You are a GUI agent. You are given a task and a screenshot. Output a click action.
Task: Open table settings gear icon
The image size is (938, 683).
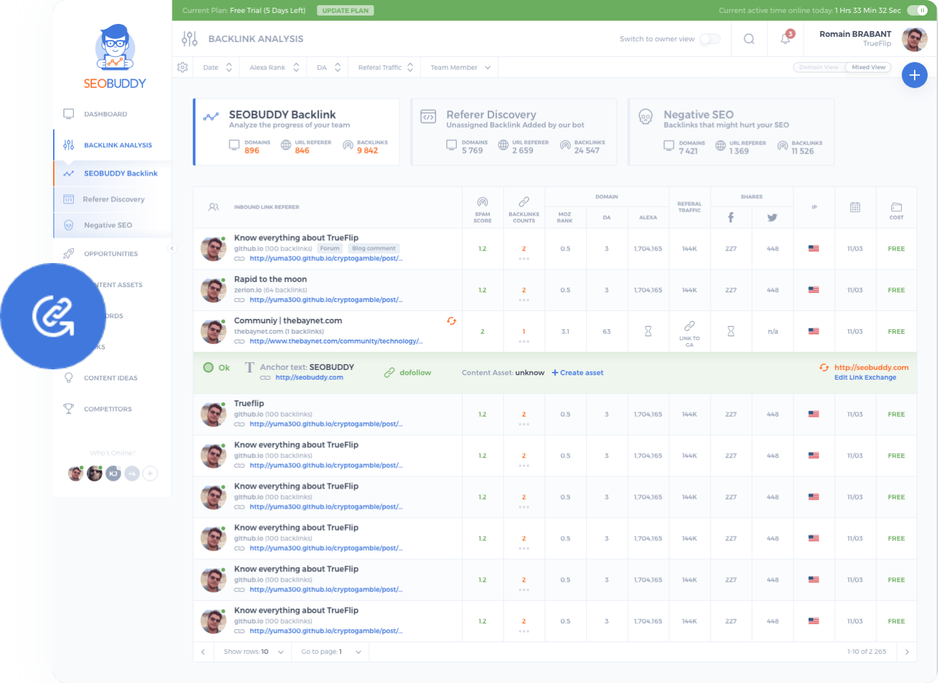tap(183, 67)
